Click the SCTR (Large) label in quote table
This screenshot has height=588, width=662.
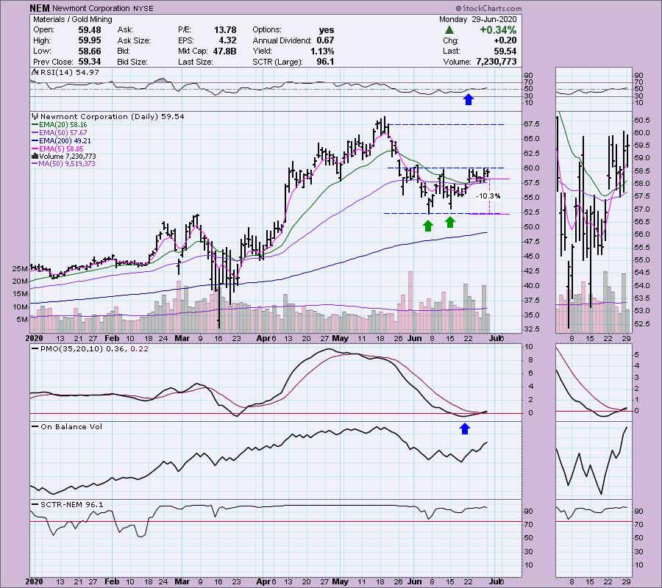tap(277, 62)
